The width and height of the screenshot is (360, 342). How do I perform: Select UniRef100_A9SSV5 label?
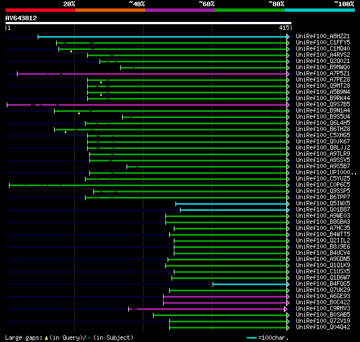[x=323, y=160]
